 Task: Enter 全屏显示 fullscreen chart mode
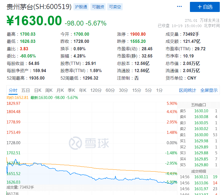coord(209,90)
